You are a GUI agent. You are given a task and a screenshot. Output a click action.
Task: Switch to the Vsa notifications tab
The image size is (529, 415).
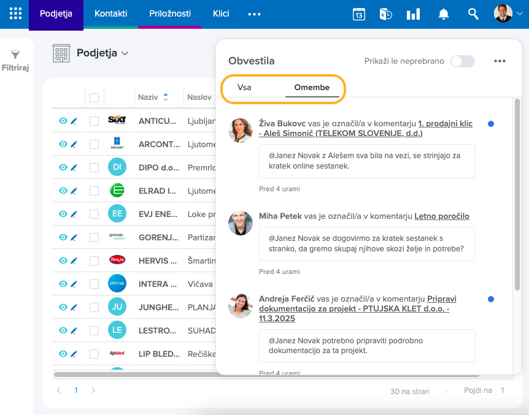[x=244, y=87]
